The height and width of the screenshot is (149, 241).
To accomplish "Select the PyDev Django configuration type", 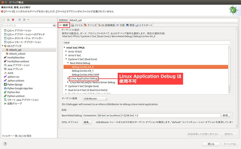I will 16,84.
